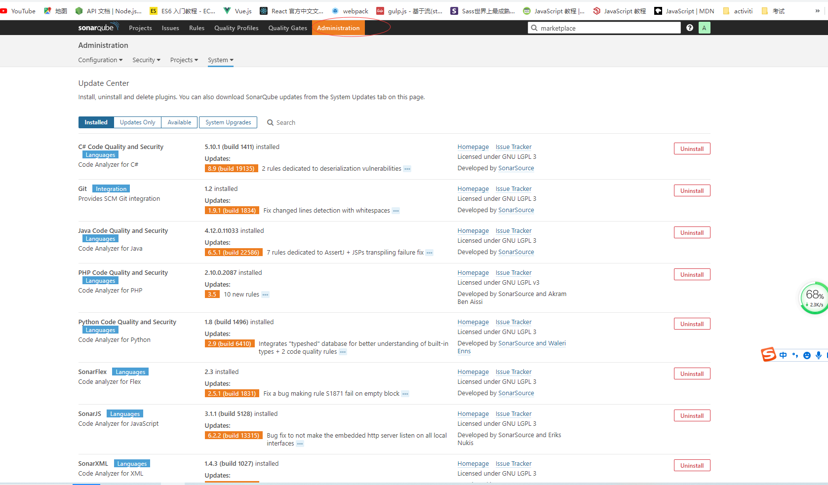828x485 pixels.
Task: Open the Configuration dropdown
Action: (100, 60)
